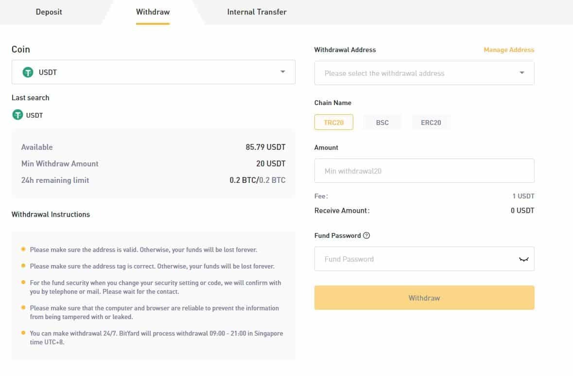The width and height of the screenshot is (573, 376).
Task: Click the arrow on the Withdrawal Address field
Action: [x=522, y=73]
